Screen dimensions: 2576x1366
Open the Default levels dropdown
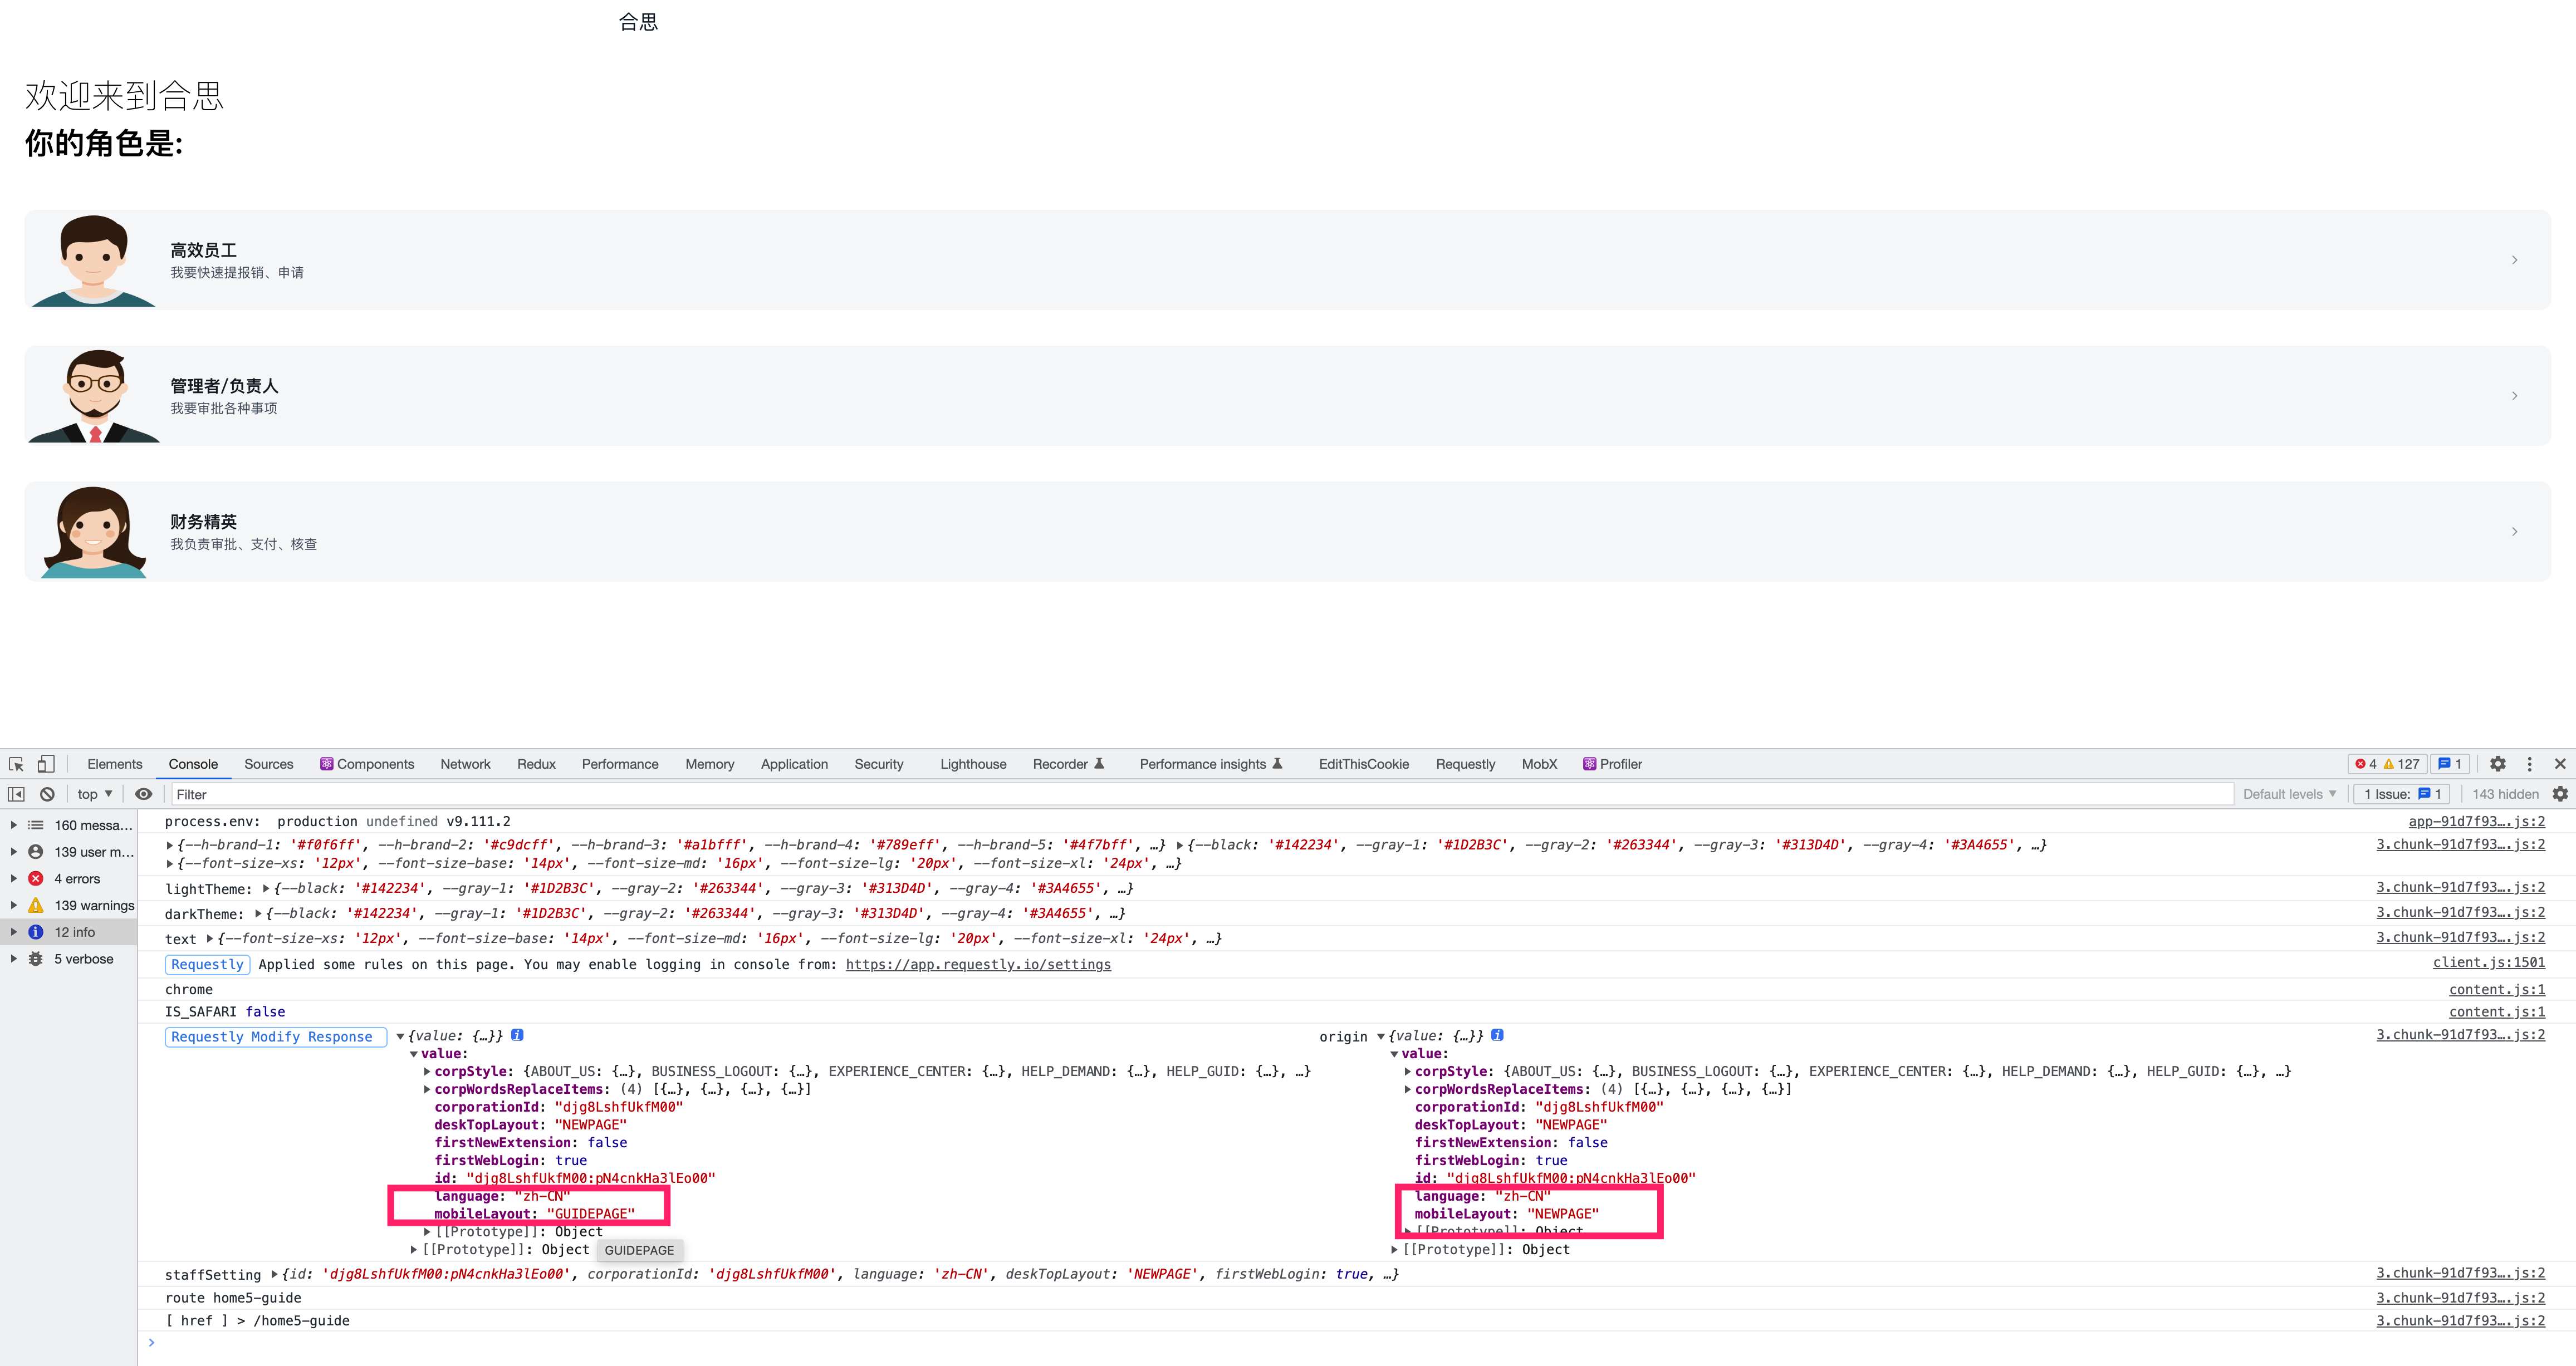click(2289, 794)
